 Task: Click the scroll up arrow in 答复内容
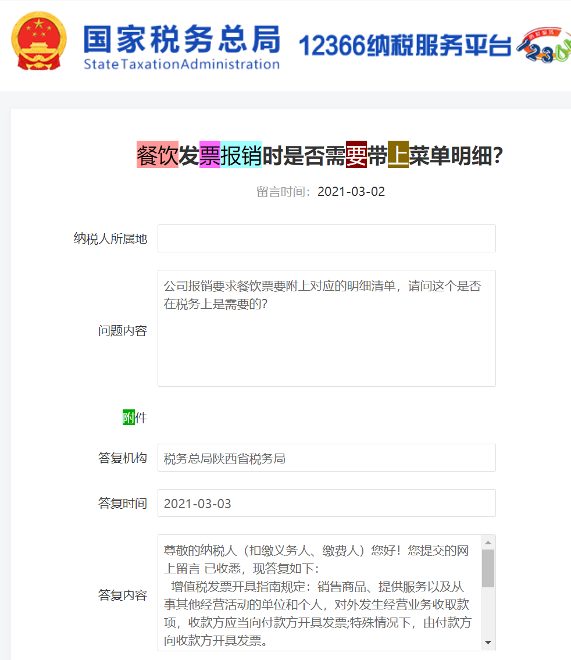[x=488, y=543]
